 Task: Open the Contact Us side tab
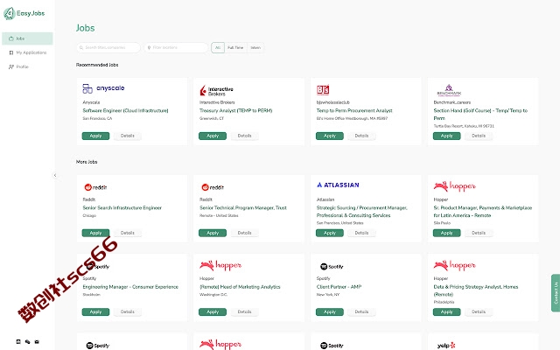(556, 293)
